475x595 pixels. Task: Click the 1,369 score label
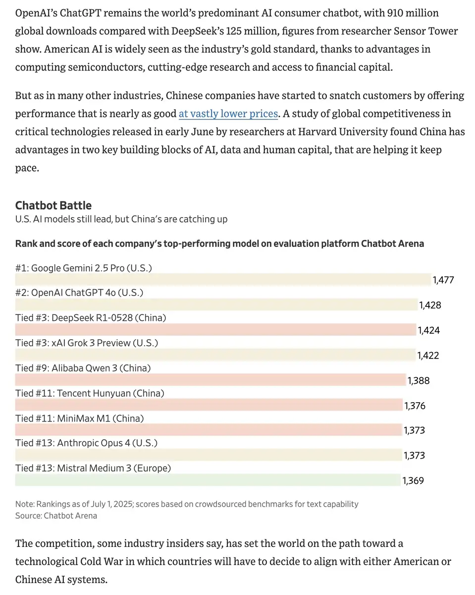coord(413,480)
